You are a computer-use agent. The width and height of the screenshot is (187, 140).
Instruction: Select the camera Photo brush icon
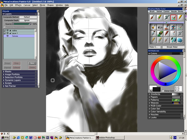click(x=160, y=27)
